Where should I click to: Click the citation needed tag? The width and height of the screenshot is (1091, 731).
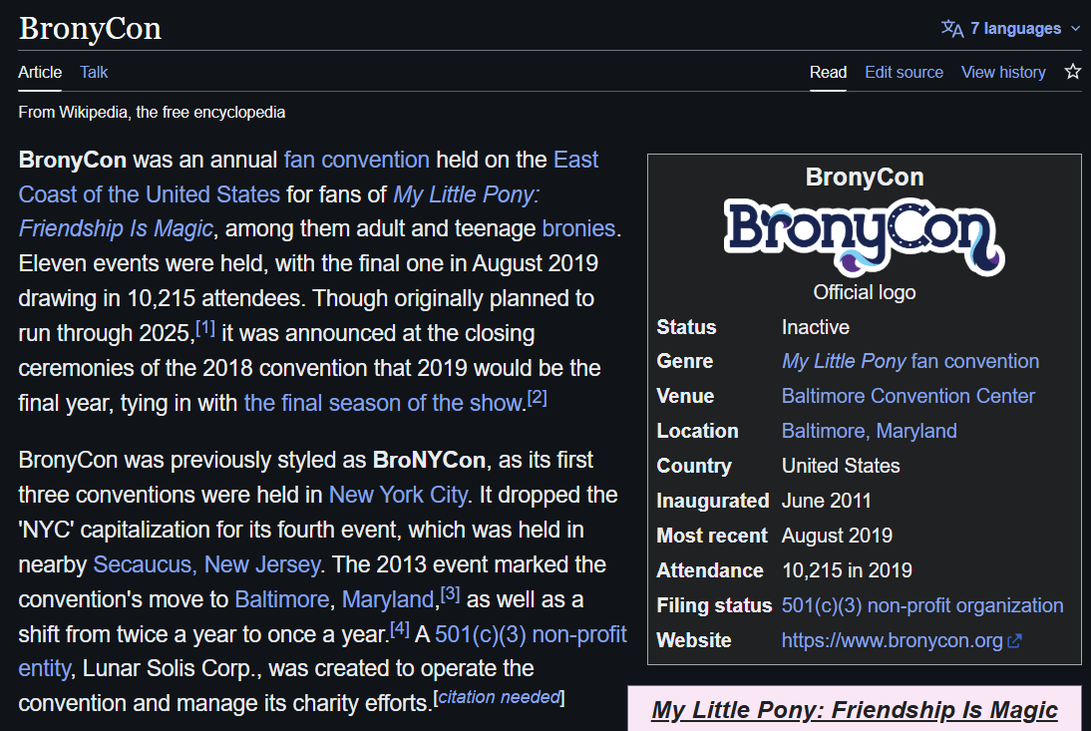coord(499,698)
